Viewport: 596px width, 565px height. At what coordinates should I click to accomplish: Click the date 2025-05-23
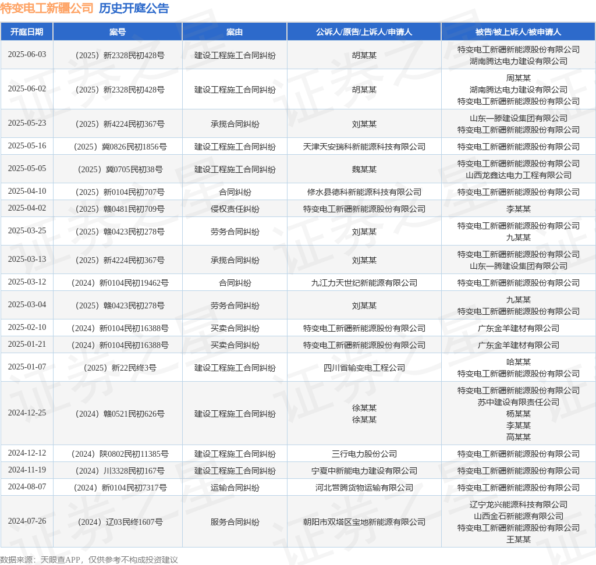pos(27,123)
